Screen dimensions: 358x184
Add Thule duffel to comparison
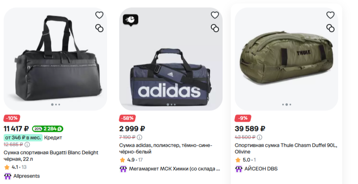[x=330, y=28]
